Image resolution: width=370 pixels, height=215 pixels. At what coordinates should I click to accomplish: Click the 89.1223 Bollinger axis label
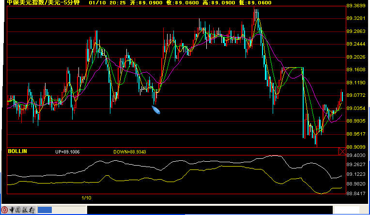[x=356, y=174]
